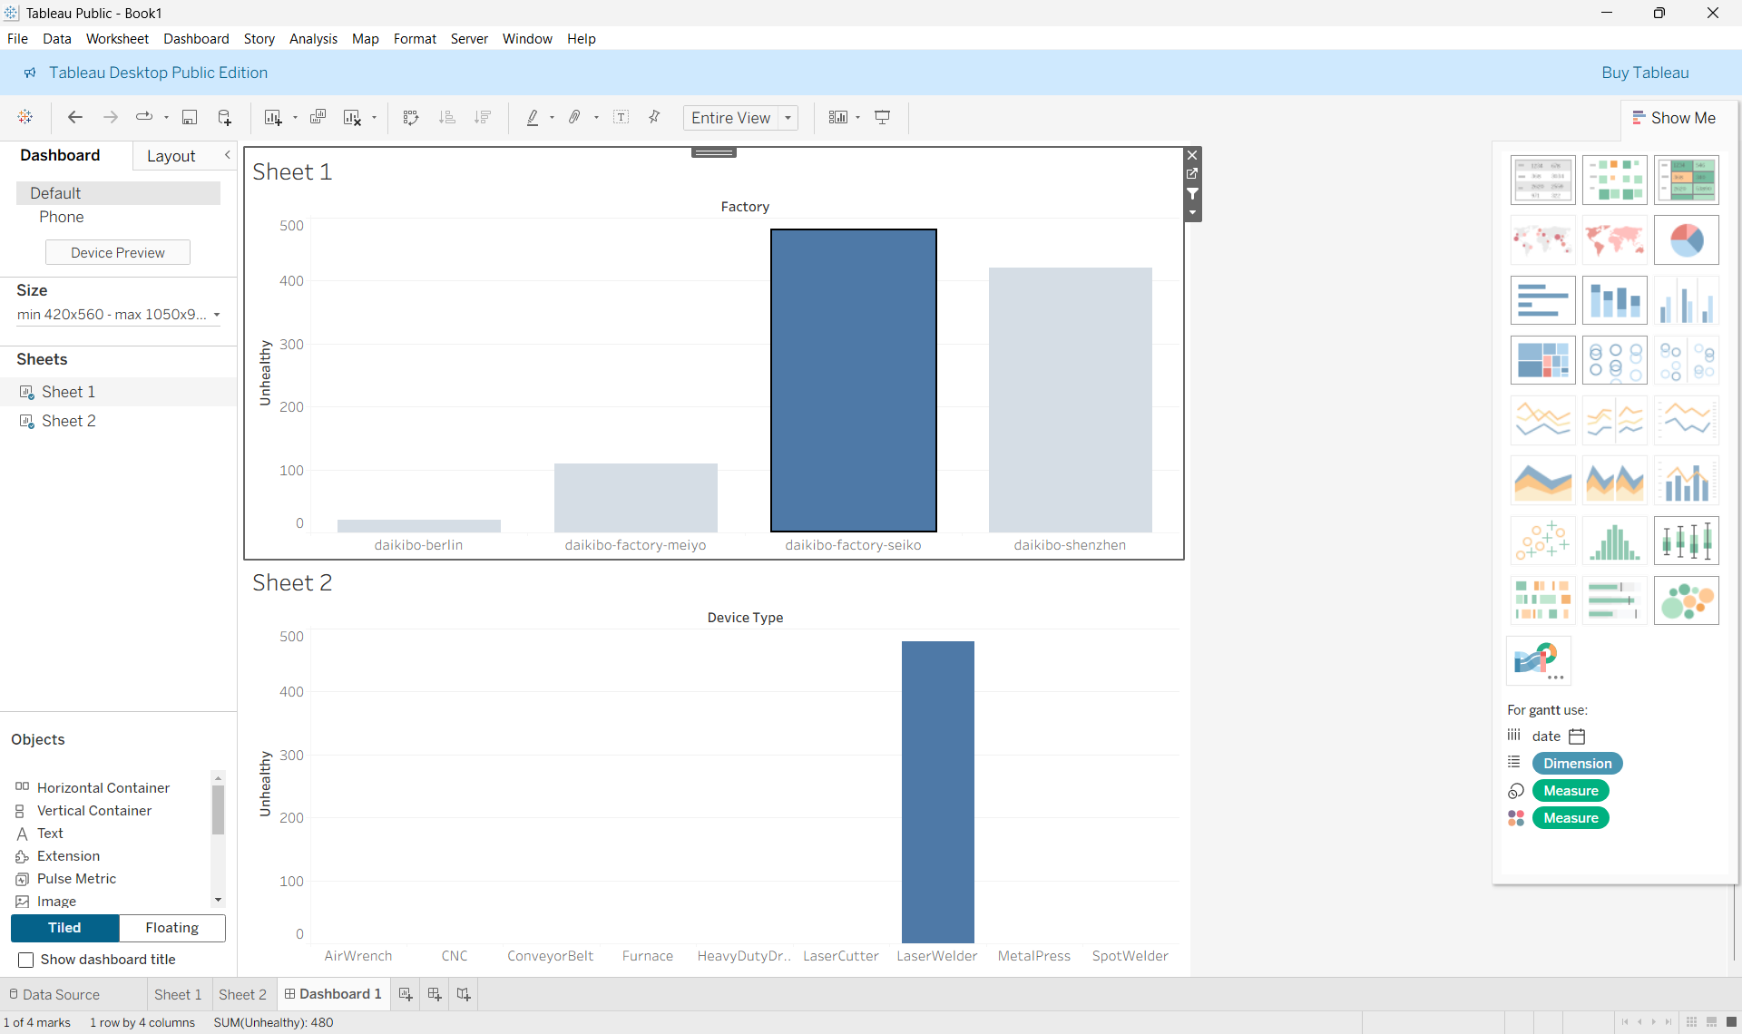This screenshot has height=1034, width=1742.
Task: Create a New Dashboard from the bottom bar
Action: pos(434,994)
